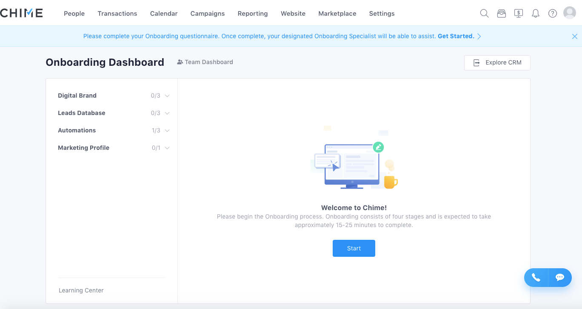The image size is (582, 309).
Task: Click the Chime logo
Action: pos(21,13)
